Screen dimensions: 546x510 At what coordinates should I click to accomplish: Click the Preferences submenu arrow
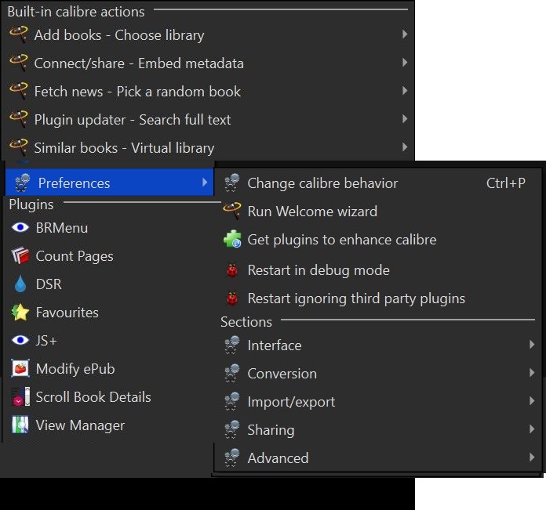[x=205, y=183]
